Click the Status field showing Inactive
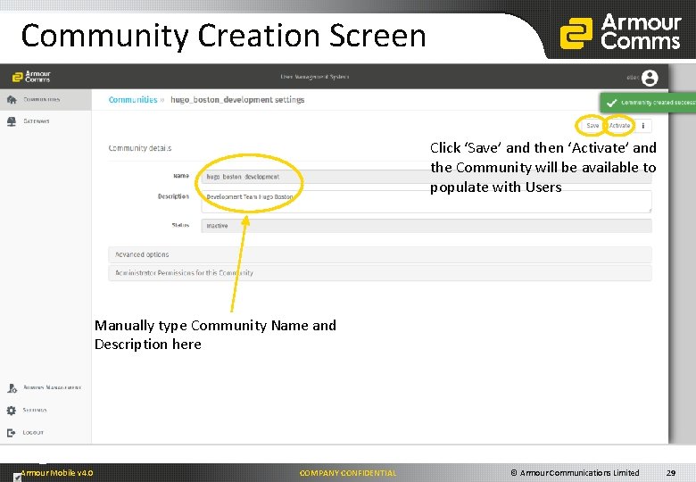 tap(427, 226)
